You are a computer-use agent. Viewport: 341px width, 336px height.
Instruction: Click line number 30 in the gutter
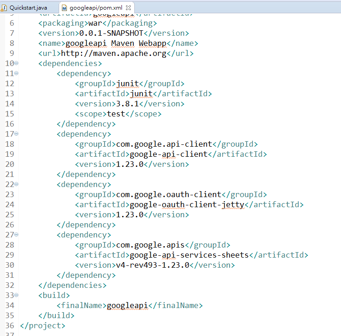[10, 265]
